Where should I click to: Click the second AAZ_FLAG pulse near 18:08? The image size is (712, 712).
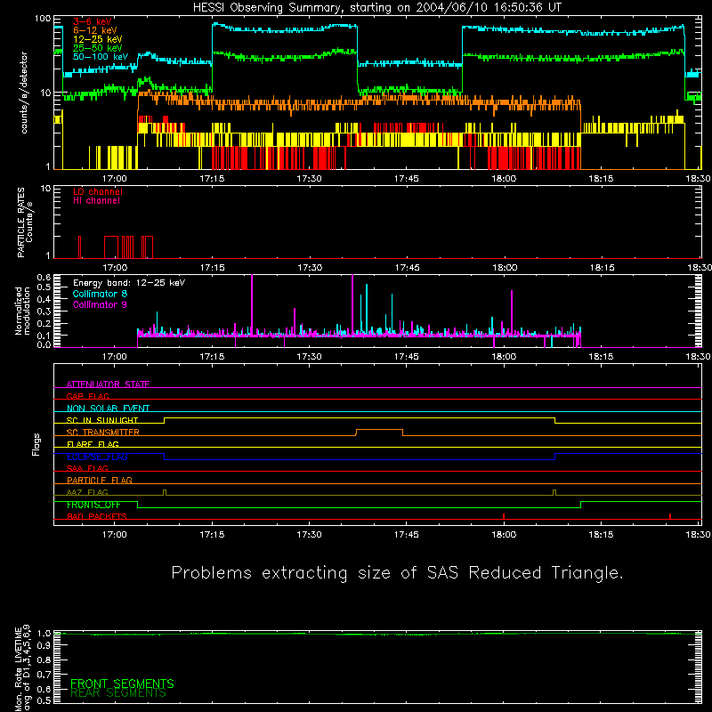tap(554, 493)
